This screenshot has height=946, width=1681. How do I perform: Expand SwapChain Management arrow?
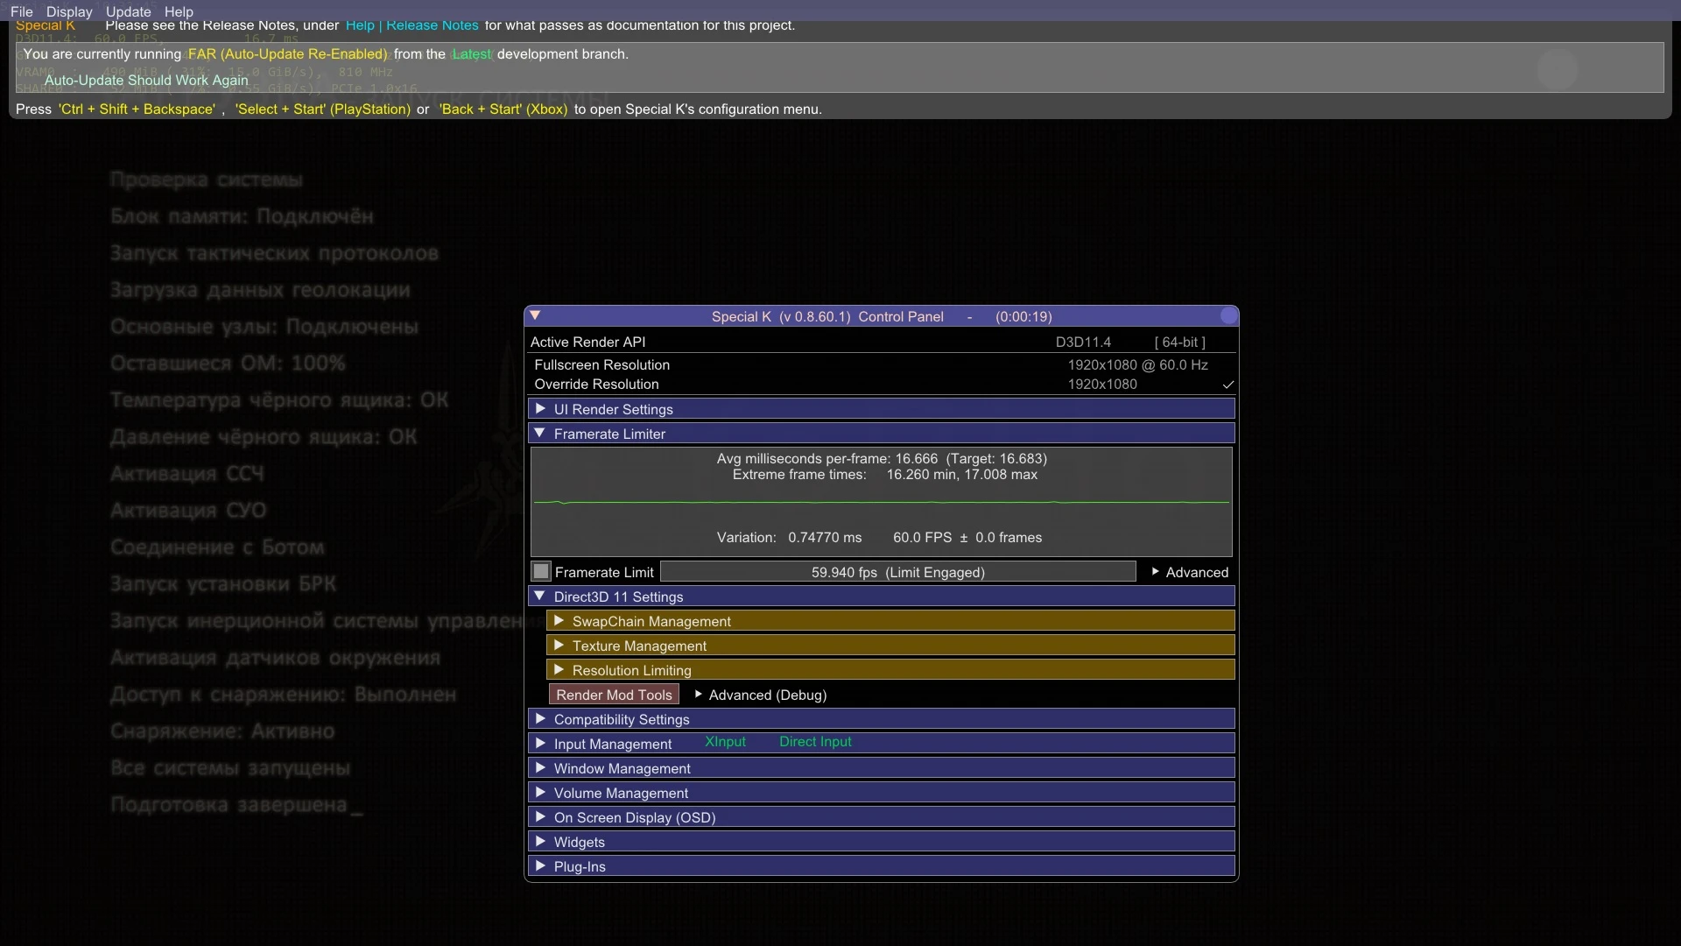point(559,621)
